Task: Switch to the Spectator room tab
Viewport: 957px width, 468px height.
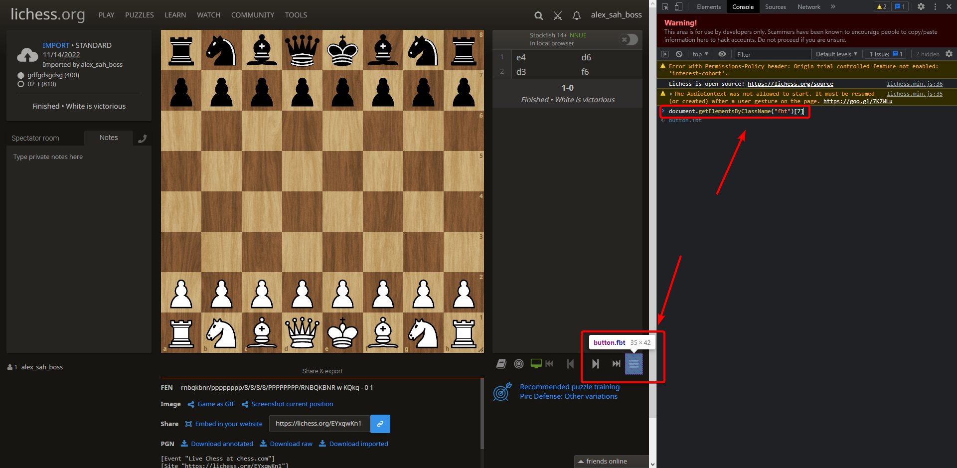Action: [x=35, y=138]
